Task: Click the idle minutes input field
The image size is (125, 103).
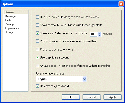Action: 94,34
